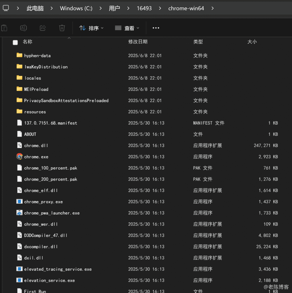292x293 pixels.
Task: Click the chrome_elf.dll file icon
Action: (x=19, y=190)
